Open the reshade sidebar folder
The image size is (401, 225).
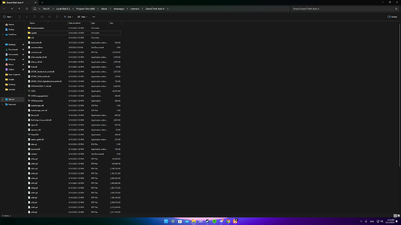pyautogui.click(x=10, y=89)
